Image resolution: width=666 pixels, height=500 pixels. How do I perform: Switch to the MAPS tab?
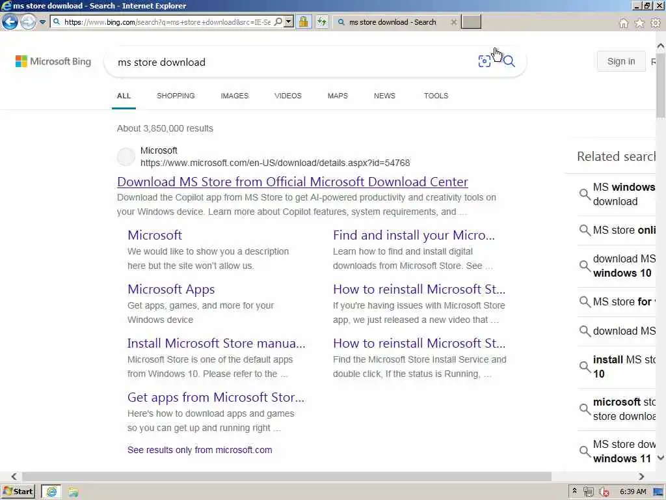tap(338, 96)
